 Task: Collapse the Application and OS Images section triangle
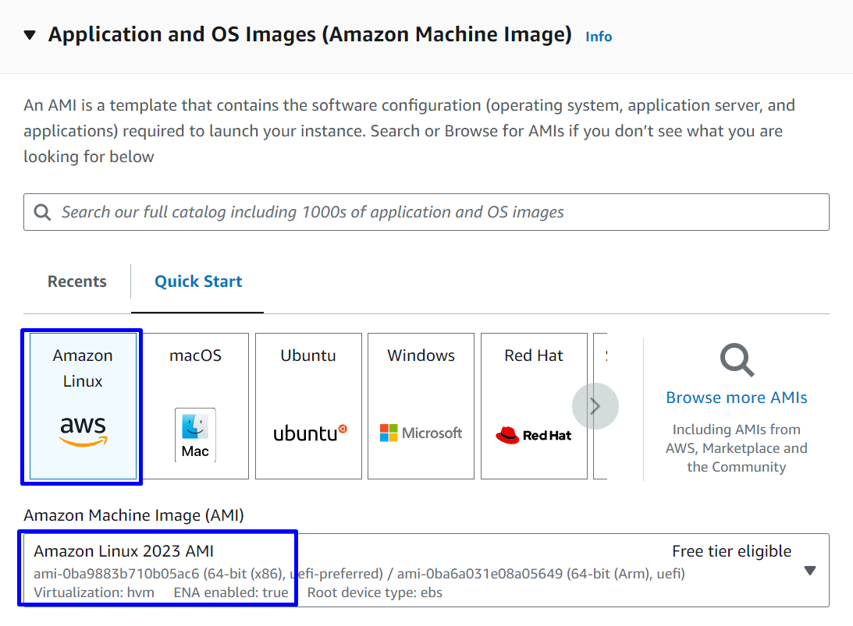click(x=30, y=35)
